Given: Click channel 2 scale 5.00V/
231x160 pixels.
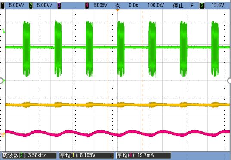Looking at the screenshot, I should pyautogui.click(x=45, y=6).
